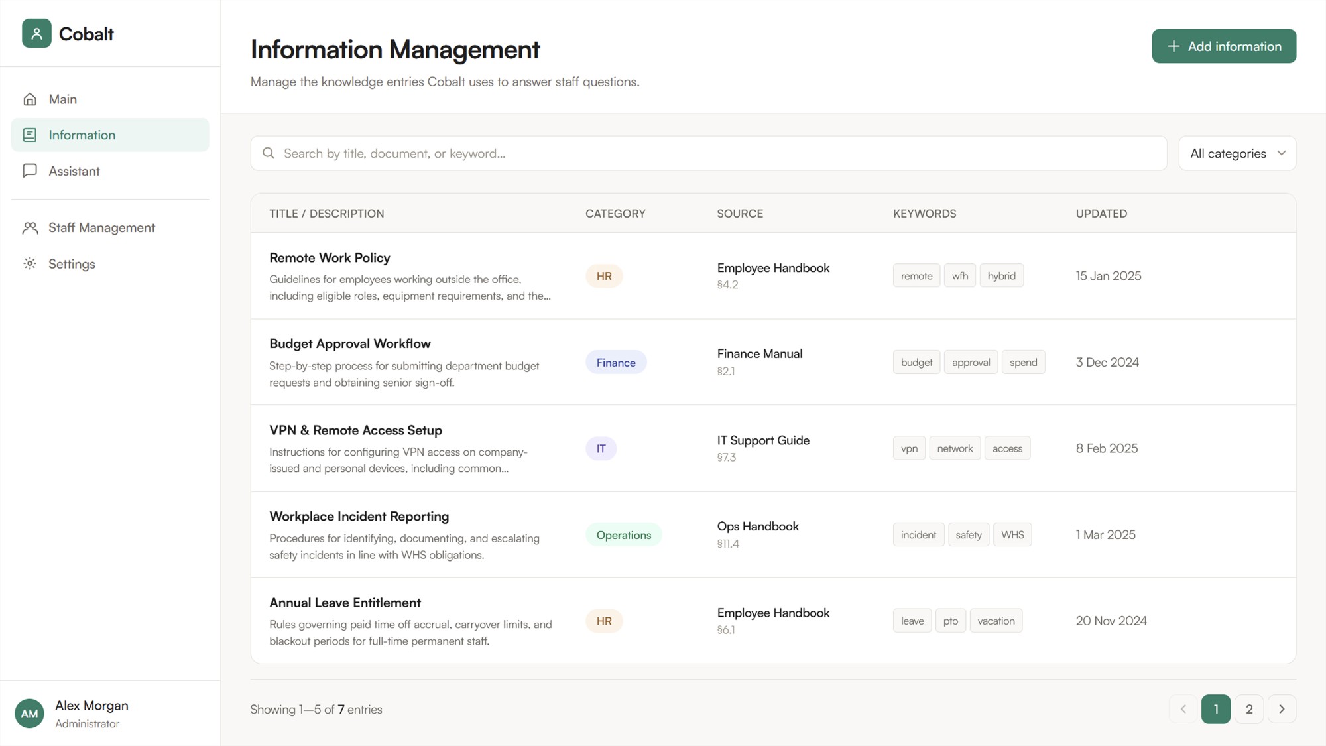Click the 'WHS' keyword tag
Viewport: 1326px width, 746px height.
1012,534
